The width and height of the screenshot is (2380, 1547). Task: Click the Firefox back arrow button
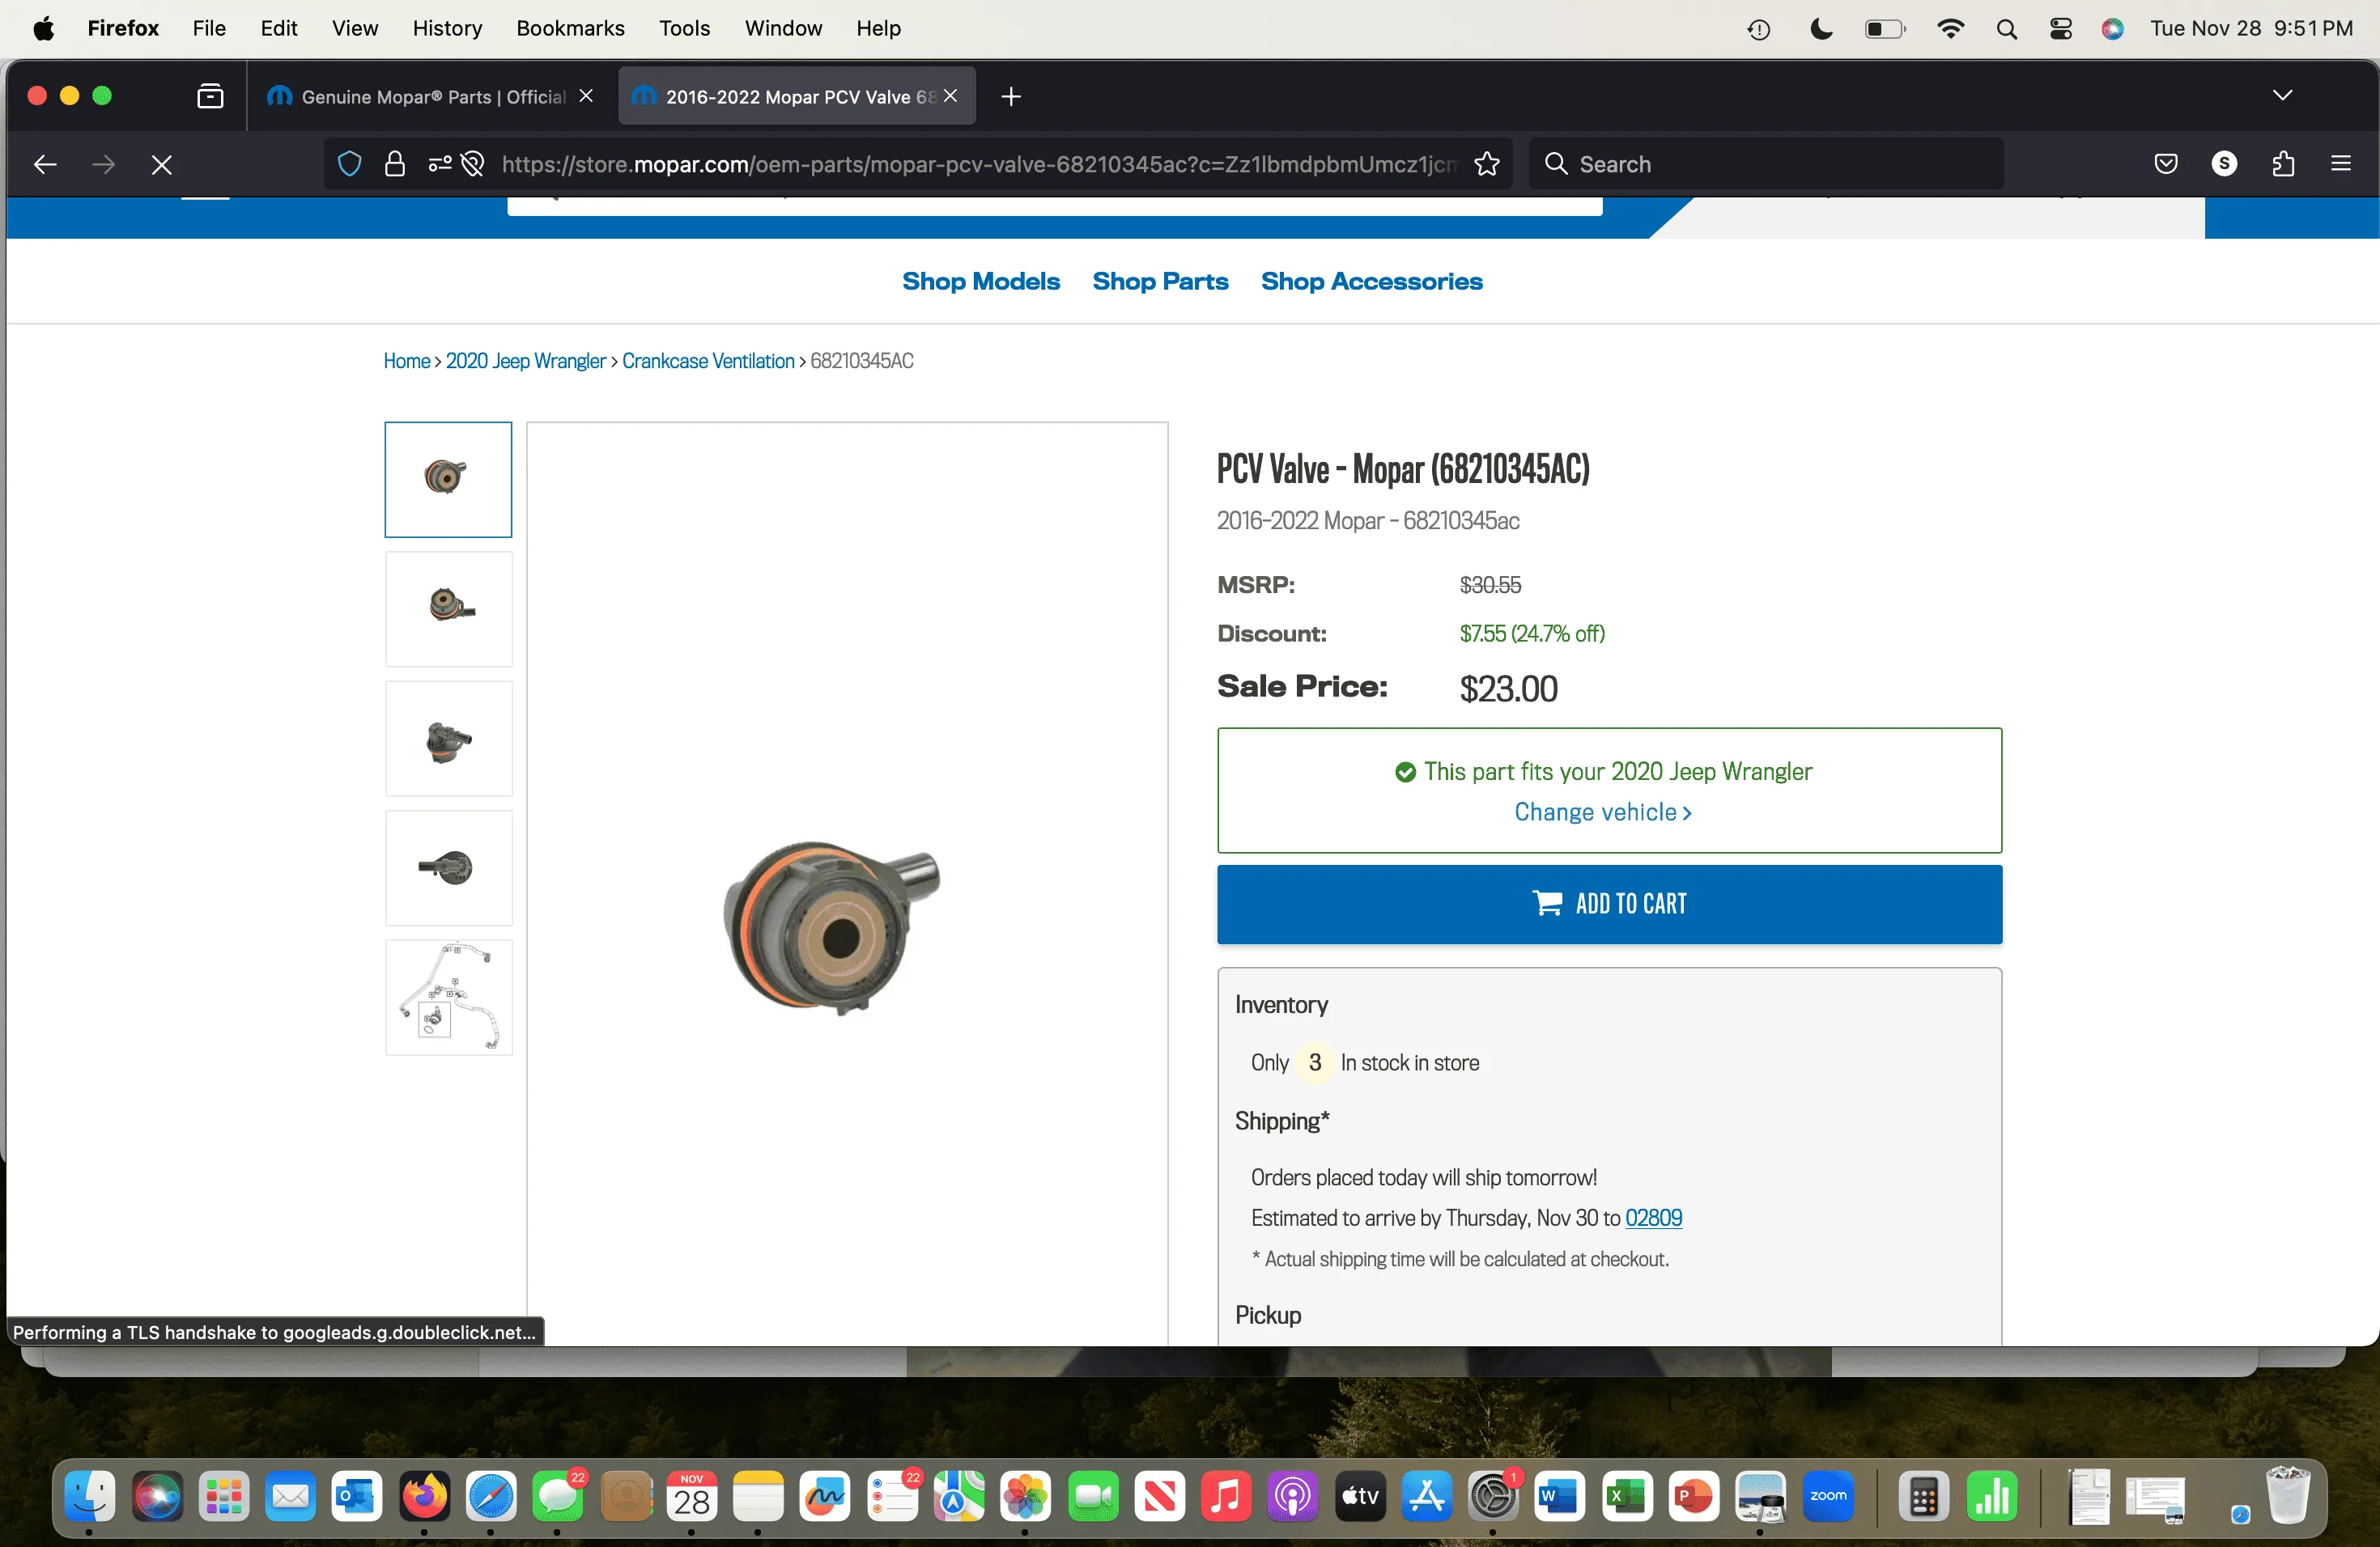click(45, 164)
